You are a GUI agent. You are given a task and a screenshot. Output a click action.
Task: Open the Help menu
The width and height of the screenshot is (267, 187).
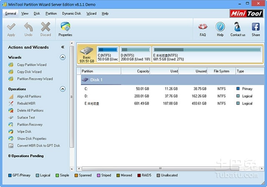click(105, 14)
